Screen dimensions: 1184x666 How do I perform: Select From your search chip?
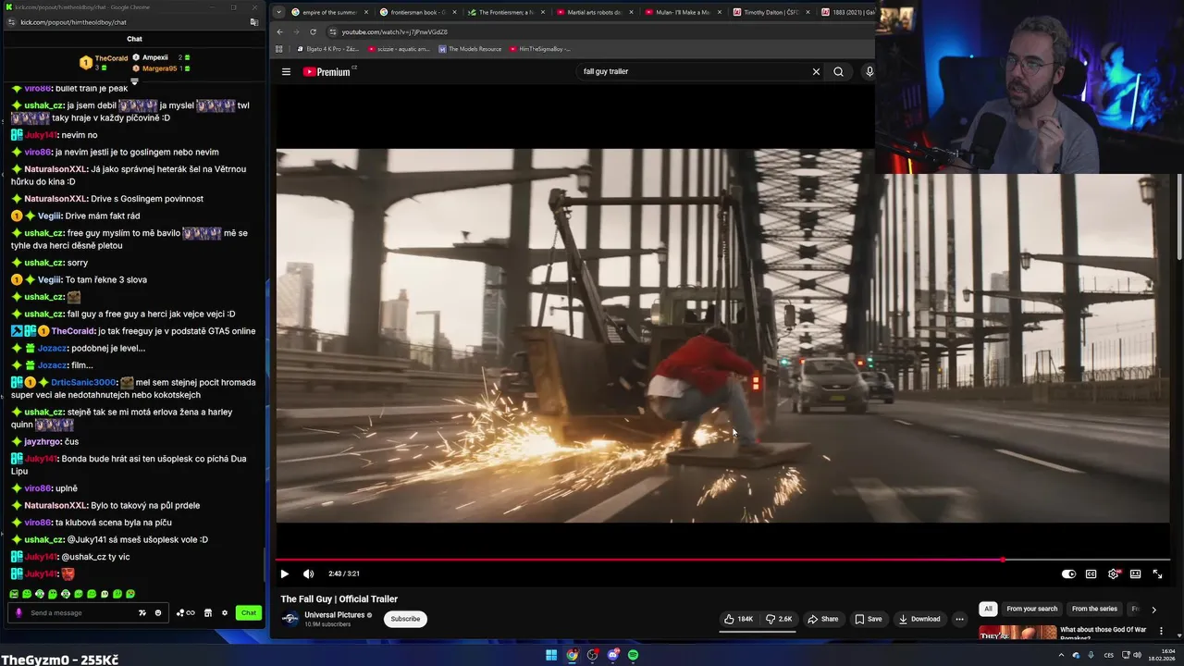click(1031, 609)
